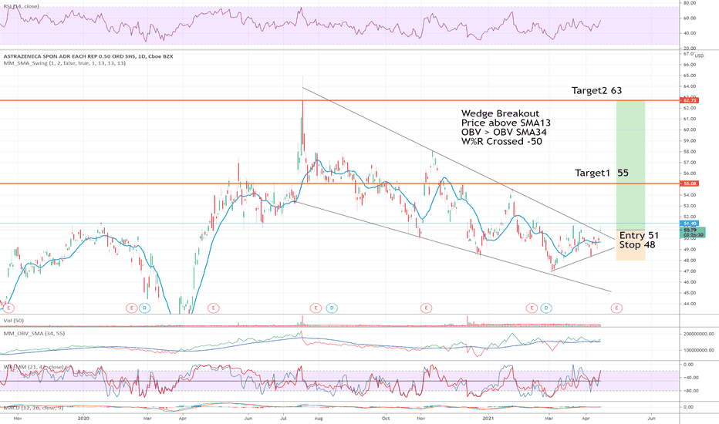Select the RSI (14, close) indicator legend

(22, 6)
